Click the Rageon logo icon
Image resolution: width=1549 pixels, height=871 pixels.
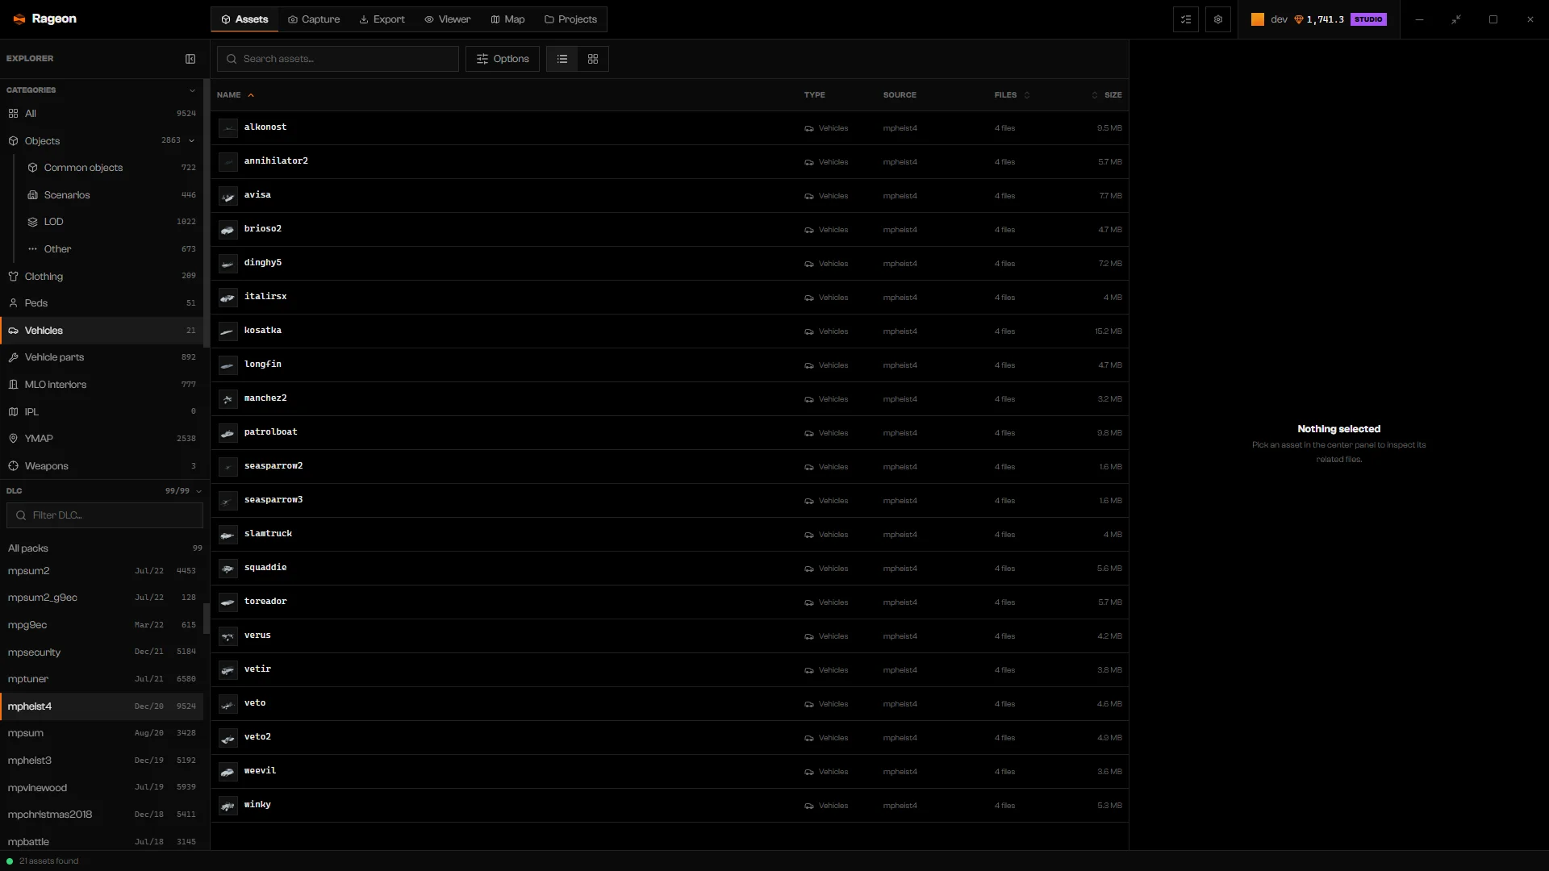pos(19,19)
